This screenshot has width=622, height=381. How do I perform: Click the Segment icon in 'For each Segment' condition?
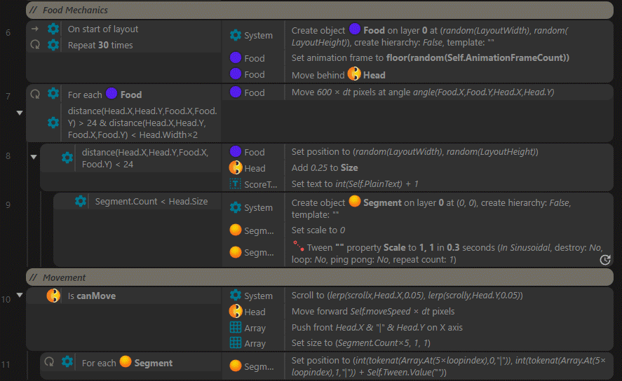pyautogui.click(x=126, y=362)
